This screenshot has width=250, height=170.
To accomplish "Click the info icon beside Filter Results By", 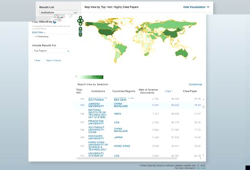I will click(x=55, y=22).
